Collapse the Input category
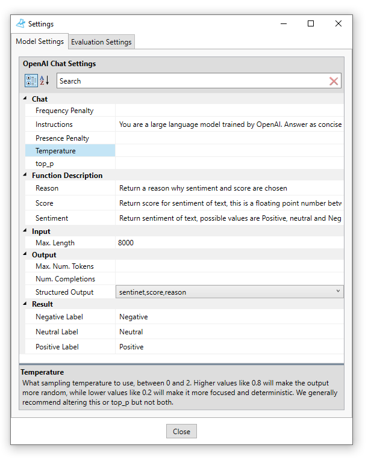374x460 pixels. 25,232
